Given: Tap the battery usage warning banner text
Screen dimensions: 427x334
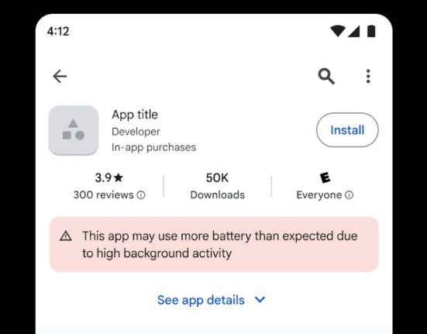Looking at the screenshot, I should [220, 244].
